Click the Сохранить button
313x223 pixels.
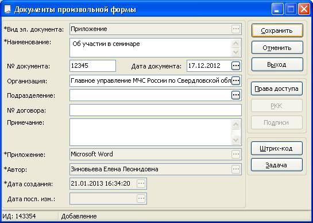(277, 30)
